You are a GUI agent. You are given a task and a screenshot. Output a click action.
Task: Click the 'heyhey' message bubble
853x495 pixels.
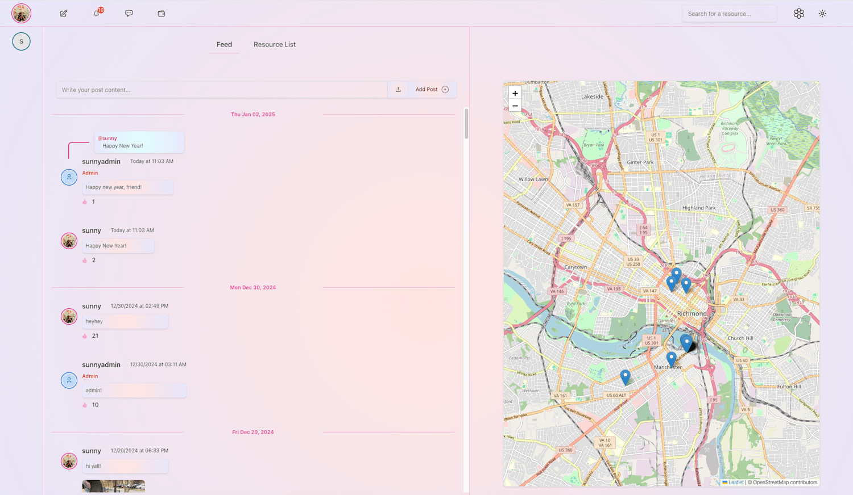(125, 321)
